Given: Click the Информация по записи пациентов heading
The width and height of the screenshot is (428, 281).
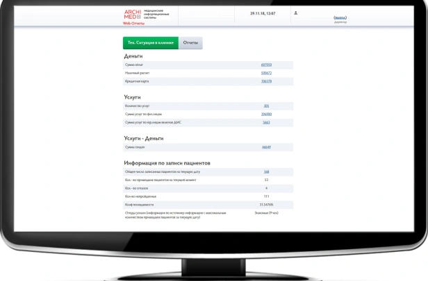Looking at the screenshot, I should click(x=167, y=163).
